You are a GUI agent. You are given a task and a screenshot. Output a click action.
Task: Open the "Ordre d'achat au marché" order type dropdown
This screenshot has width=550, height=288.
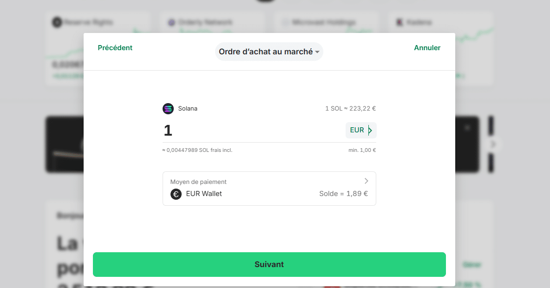coord(269,52)
